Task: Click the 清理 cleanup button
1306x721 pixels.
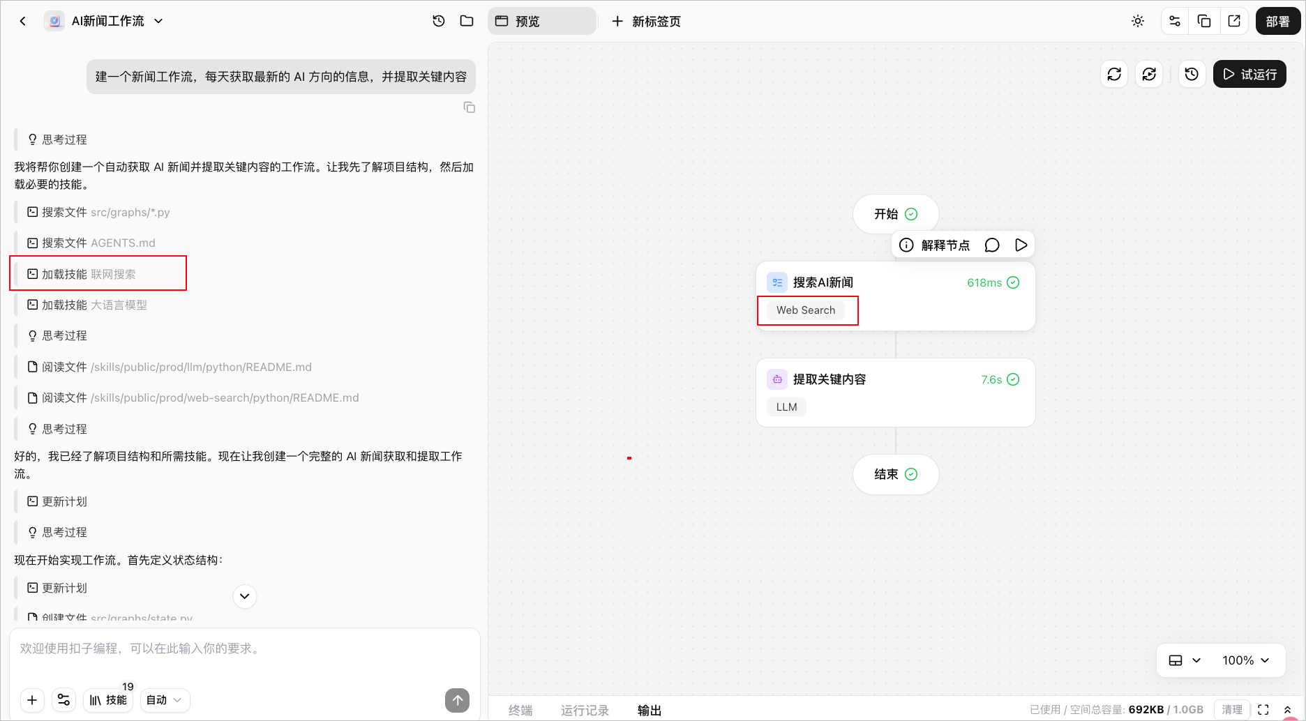Action: 1232,709
